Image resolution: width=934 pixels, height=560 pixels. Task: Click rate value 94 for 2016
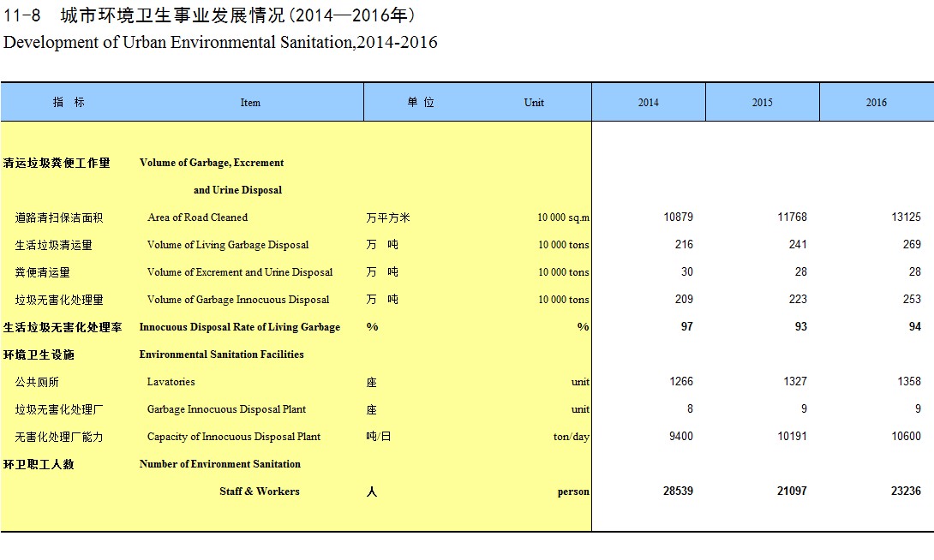tap(914, 327)
